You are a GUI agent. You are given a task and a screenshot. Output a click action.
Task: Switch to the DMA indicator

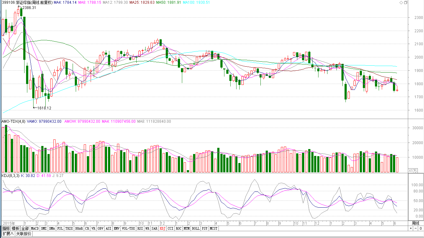point(52,228)
